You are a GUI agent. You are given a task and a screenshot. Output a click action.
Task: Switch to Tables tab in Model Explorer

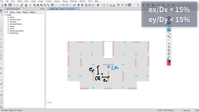[x=19, y=12]
